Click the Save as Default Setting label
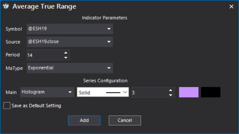Image resolution: width=239 pixels, height=134 pixels. tap(37, 106)
